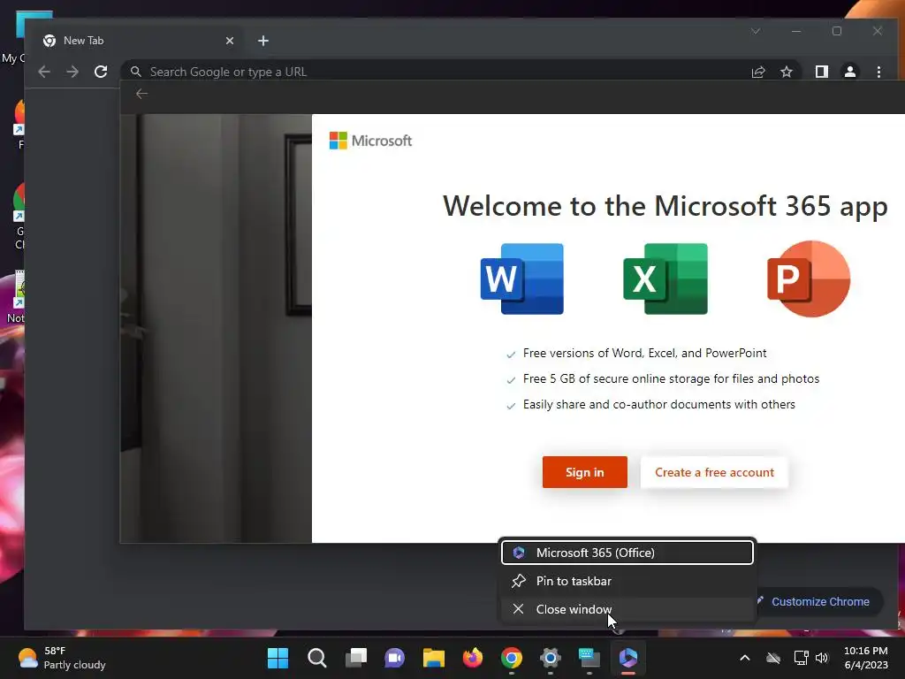905x679 pixels.
Task: Reload the page in Chrome
Action: point(101,72)
